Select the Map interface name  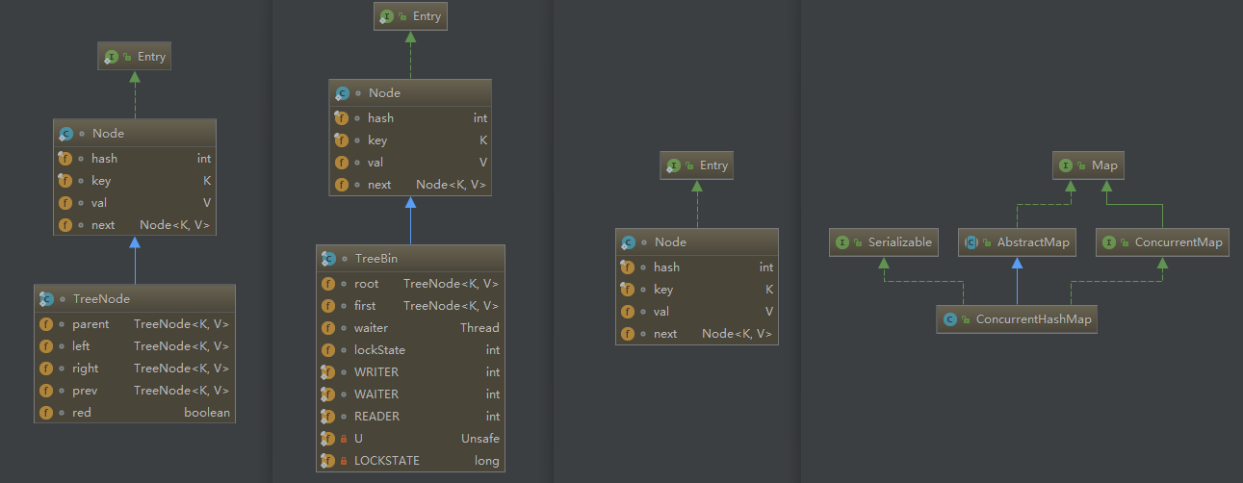click(x=1104, y=166)
